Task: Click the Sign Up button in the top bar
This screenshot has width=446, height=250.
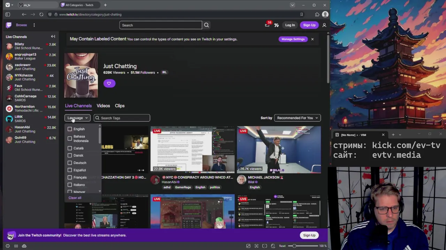Action: [x=309, y=25]
